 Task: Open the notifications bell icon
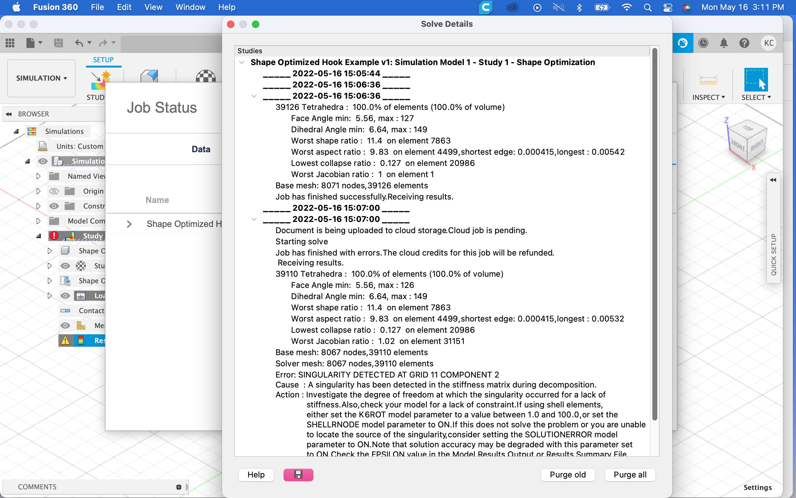coord(724,43)
